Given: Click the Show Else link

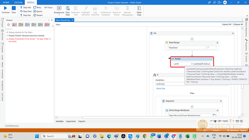Looking at the screenshot, I should coord(161,88).
